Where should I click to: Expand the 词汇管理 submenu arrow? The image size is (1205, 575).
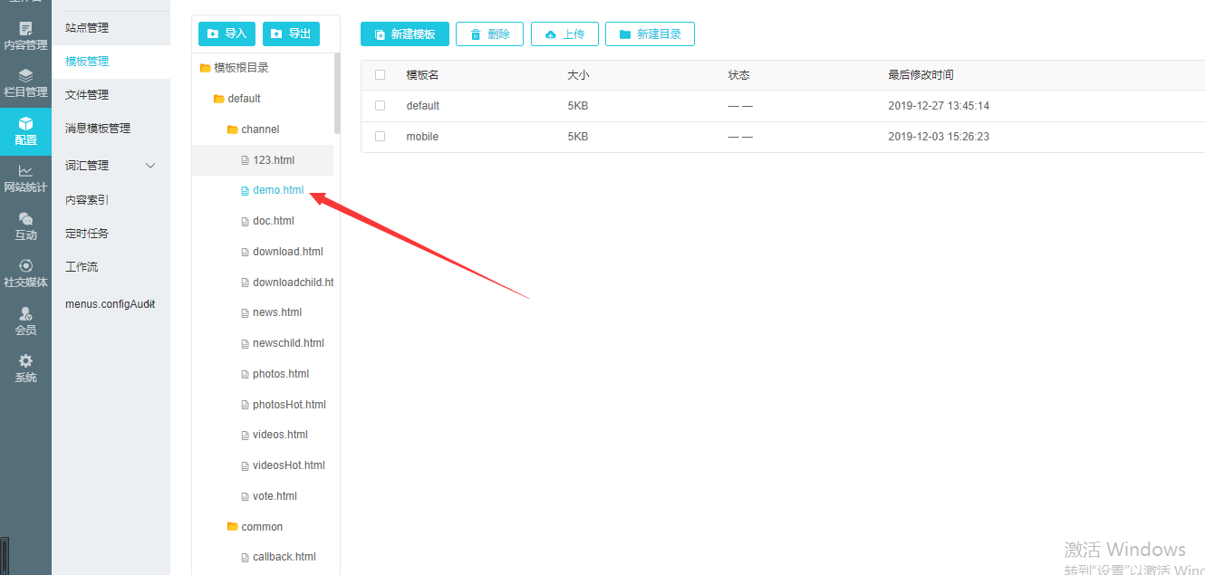[x=150, y=166]
